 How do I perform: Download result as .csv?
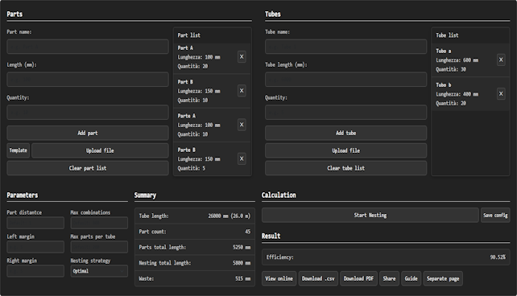318,278
